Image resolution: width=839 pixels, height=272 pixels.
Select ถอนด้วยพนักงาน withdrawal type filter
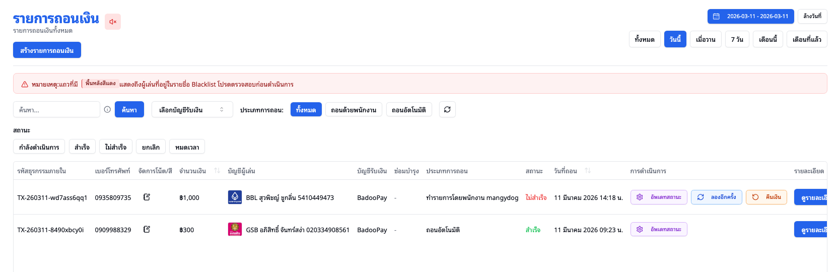point(354,109)
